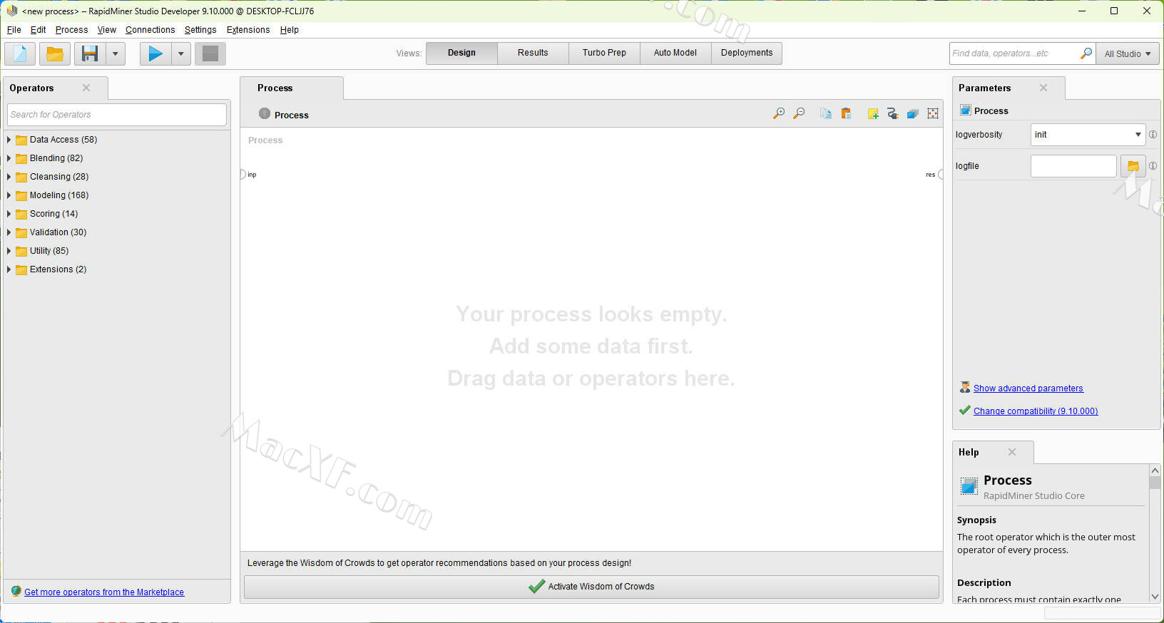The width and height of the screenshot is (1164, 623).
Task: Click the Help panel scroll down arrow
Action: pyautogui.click(x=1155, y=597)
